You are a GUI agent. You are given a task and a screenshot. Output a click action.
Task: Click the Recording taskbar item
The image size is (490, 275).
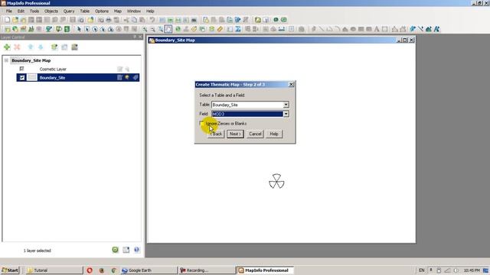coord(207,270)
